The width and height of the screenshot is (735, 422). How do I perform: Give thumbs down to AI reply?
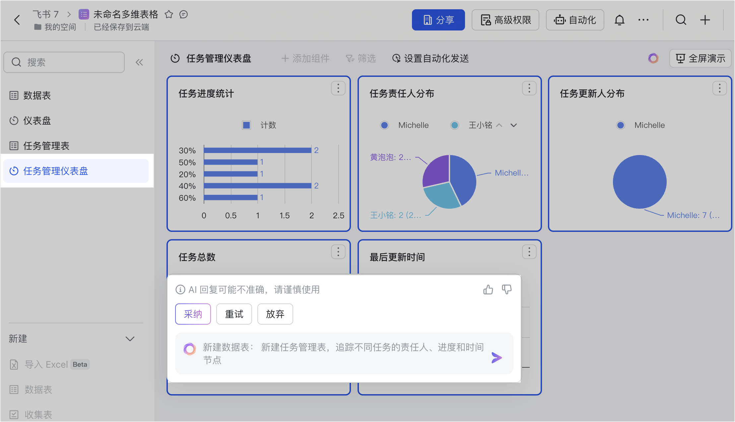506,290
